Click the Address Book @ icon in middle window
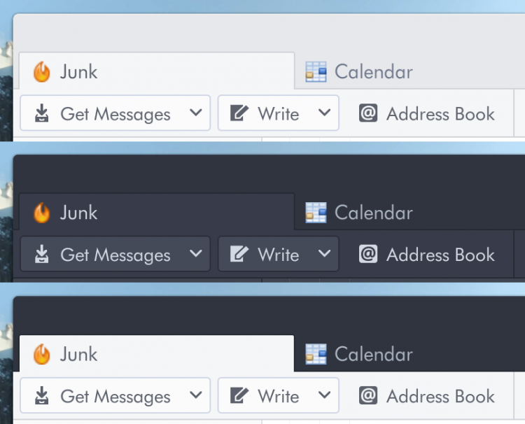525x424 pixels. pyautogui.click(x=368, y=254)
